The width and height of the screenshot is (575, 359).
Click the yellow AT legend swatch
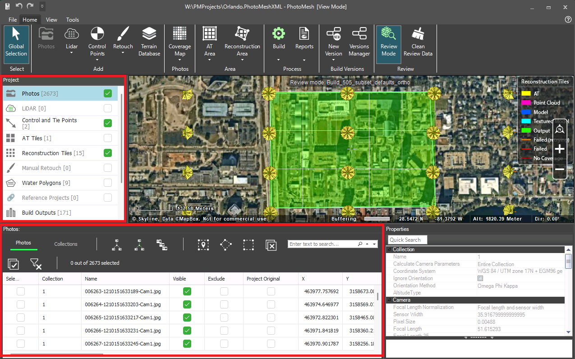526,94
